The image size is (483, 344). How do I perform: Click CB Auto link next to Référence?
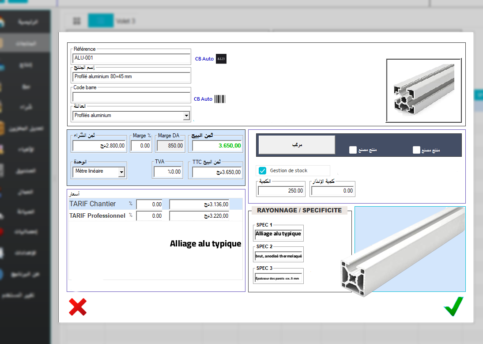coord(204,59)
